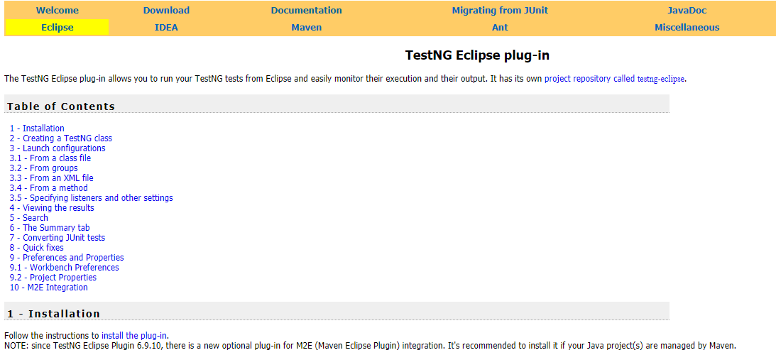Open the Miscellaneous tab
The image size is (776, 355).
[687, 27]
